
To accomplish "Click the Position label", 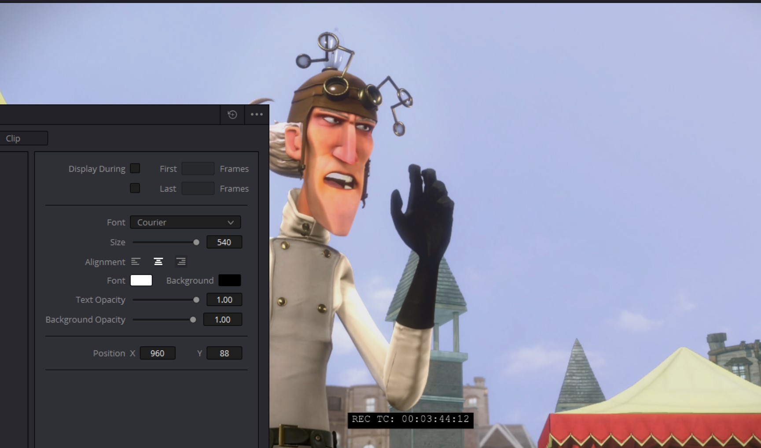I will pos(109,353).
